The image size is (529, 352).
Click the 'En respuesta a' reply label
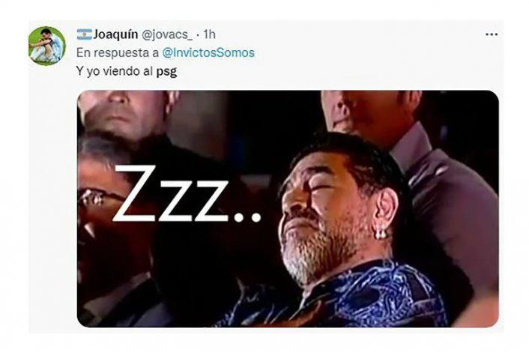click(x=118, y=53)
